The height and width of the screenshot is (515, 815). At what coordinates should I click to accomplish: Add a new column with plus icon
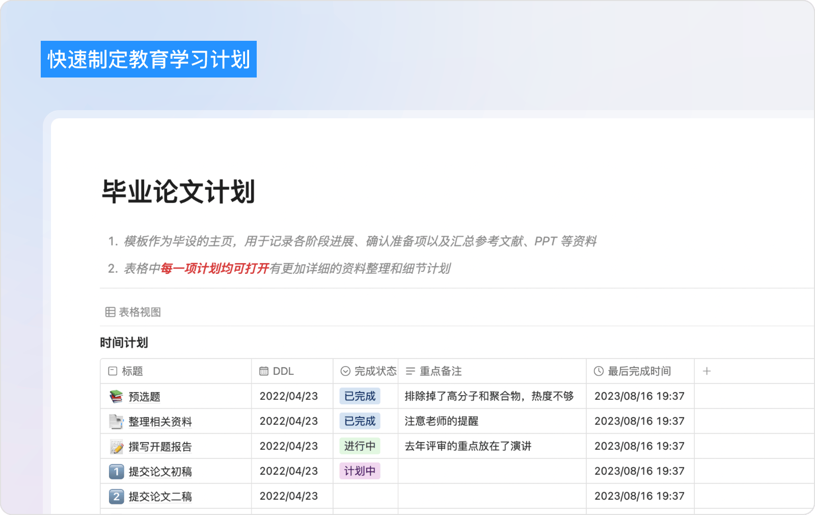pyautogui.click(x=707, y=371)
